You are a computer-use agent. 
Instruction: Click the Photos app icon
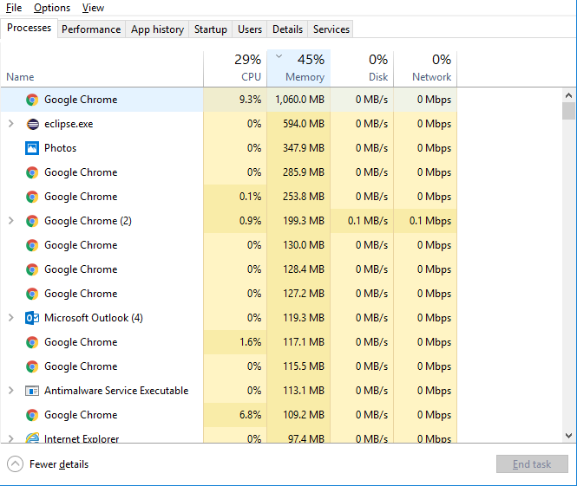pyautogui.click(x=32, y=148)
